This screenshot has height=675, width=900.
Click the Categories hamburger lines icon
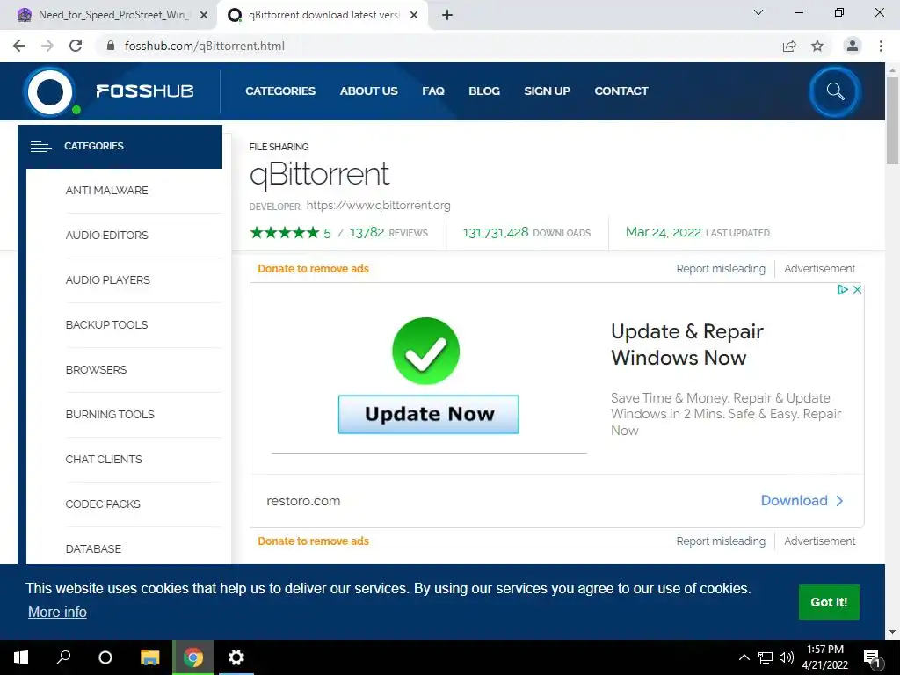(x=40, y=147)
